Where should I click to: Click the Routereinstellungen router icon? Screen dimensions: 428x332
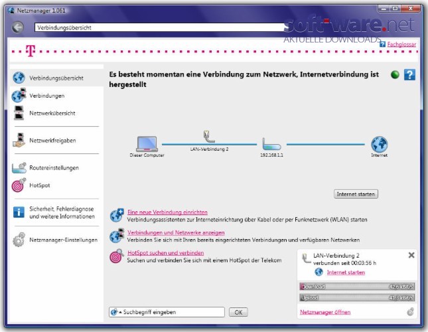[x=19, y=167]
